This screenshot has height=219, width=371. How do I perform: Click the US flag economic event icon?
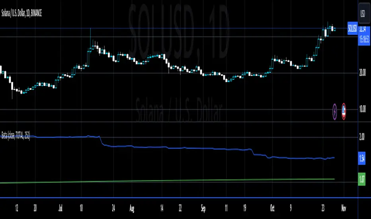pos(344,111)
